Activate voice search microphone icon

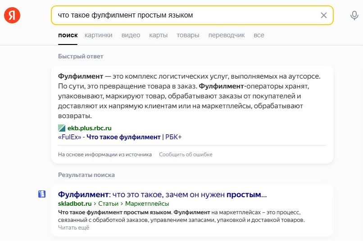(x=354, y=15)
